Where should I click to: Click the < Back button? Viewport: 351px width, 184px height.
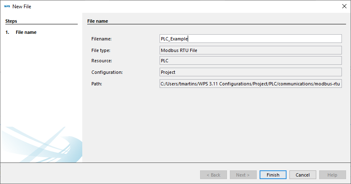(213, 175)
